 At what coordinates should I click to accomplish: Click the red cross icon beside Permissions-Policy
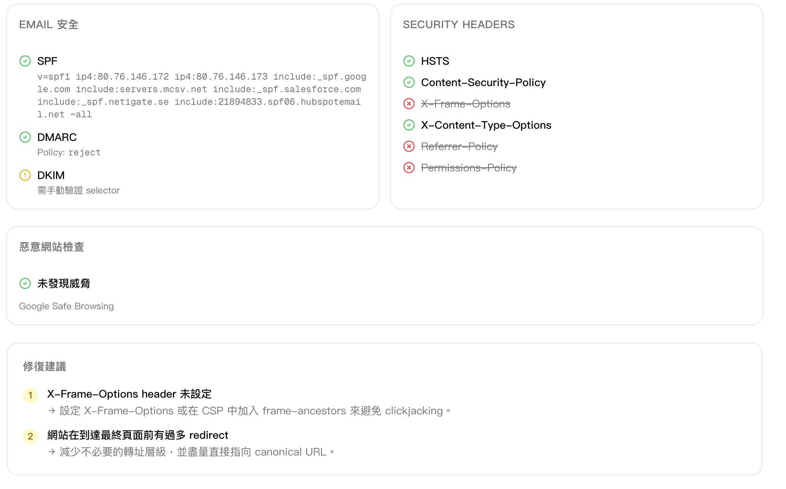pos(409,168)
